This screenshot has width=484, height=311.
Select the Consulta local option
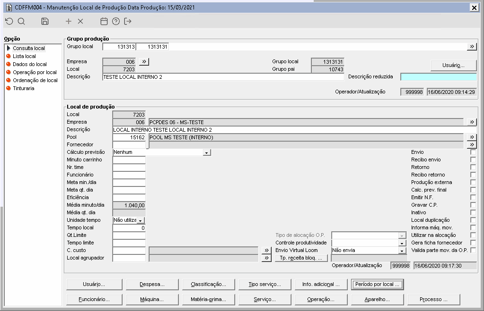click(29, 48)
